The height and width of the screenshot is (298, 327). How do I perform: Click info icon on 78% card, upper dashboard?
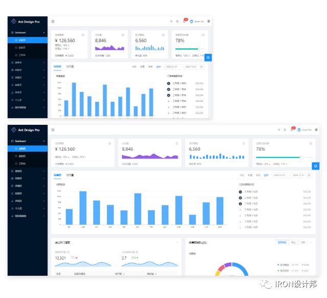[x=203, y=35]
